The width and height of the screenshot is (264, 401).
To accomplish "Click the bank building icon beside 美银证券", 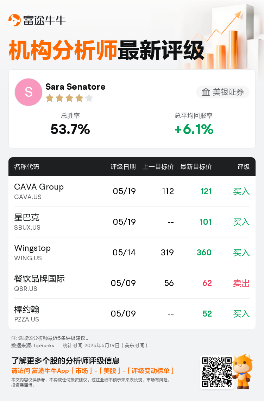I will (206, 92).
